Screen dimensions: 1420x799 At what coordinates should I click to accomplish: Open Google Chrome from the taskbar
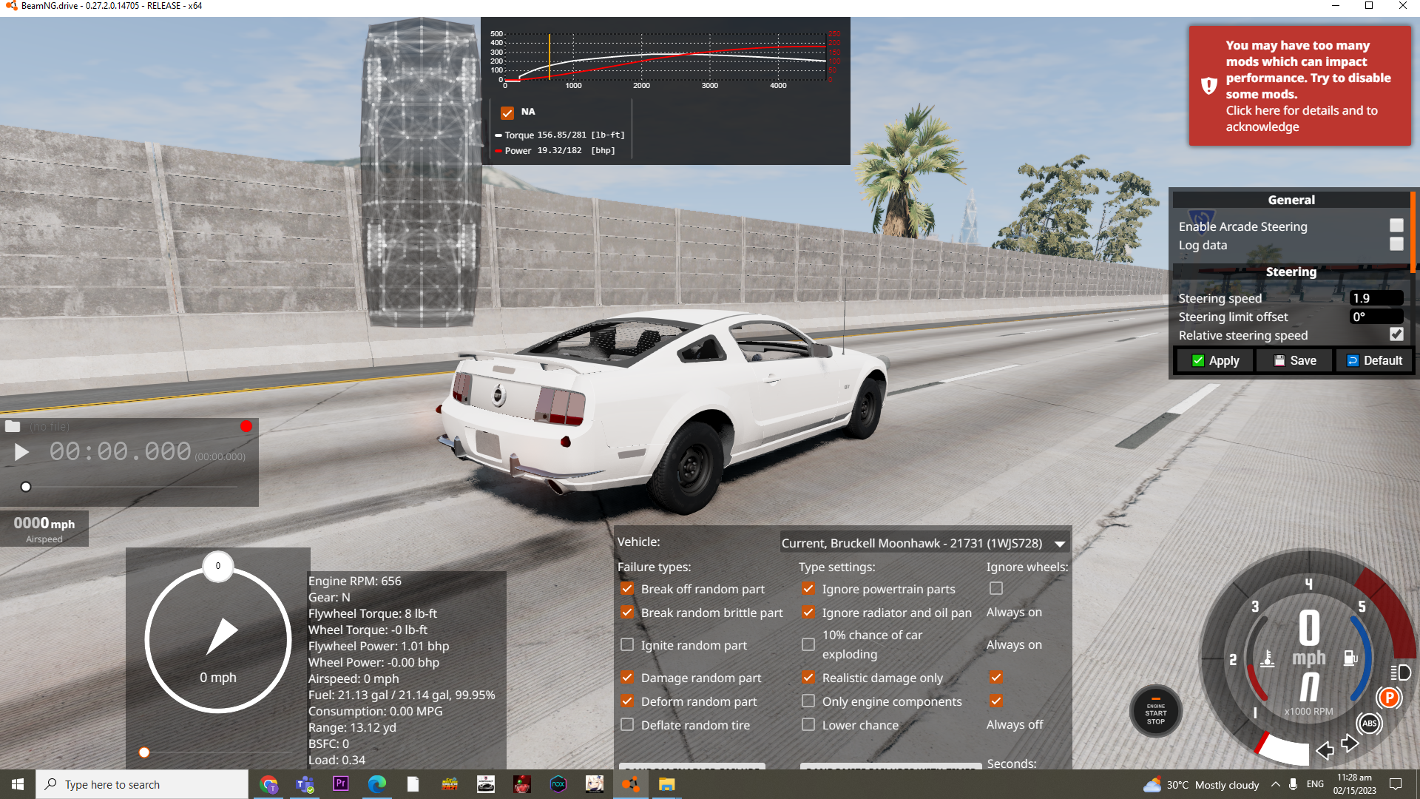(x=268, y=784)
